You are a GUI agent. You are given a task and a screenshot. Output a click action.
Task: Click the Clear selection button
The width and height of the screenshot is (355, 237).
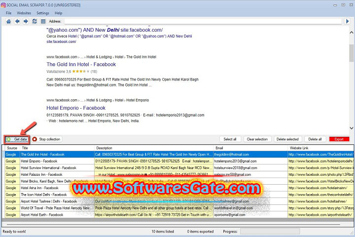257,139
